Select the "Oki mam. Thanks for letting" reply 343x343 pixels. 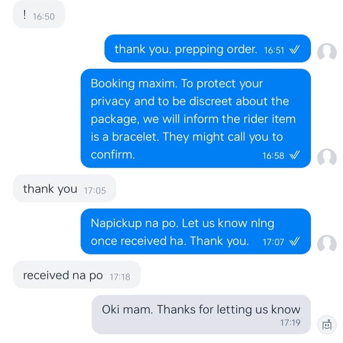pyautogui.click(x=201, y=314)
